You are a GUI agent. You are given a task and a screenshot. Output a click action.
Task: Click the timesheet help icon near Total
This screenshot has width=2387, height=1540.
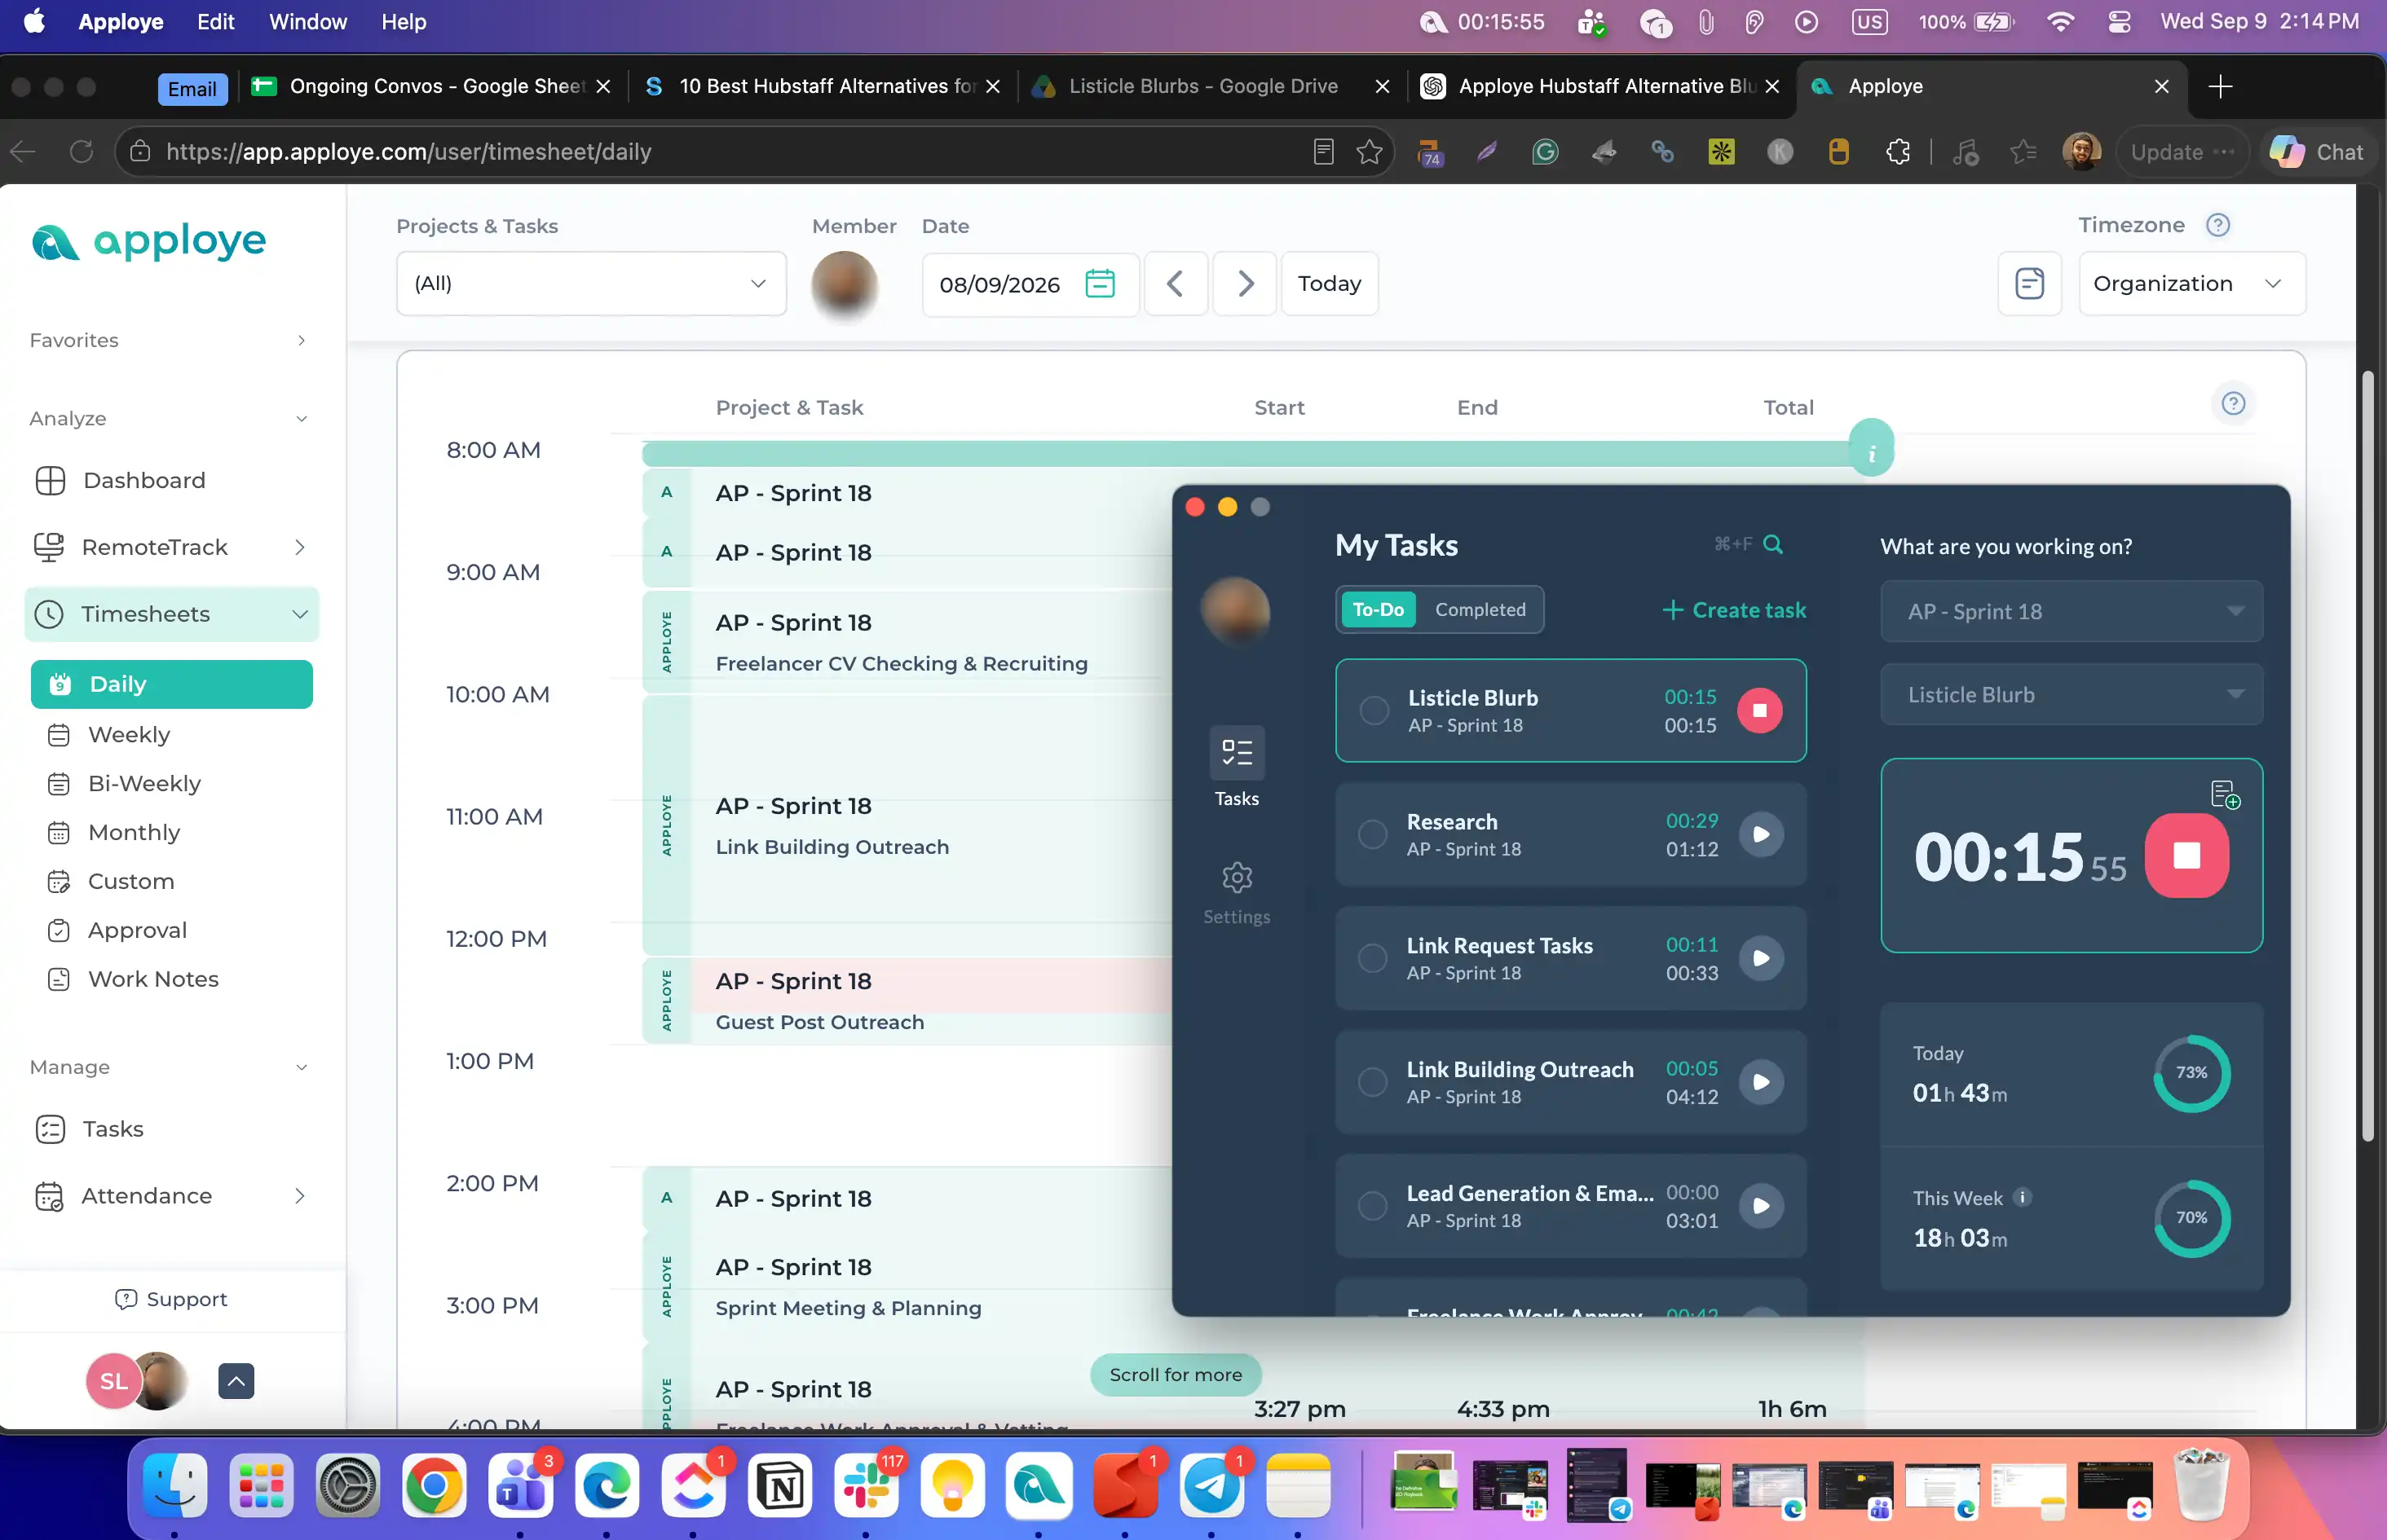pyautogui.click(x=2233, y=404)
